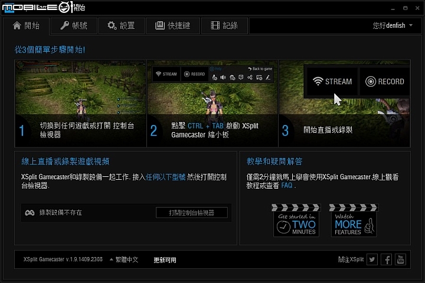Click small RECORD button in step 2 overlay

(194, 74)
